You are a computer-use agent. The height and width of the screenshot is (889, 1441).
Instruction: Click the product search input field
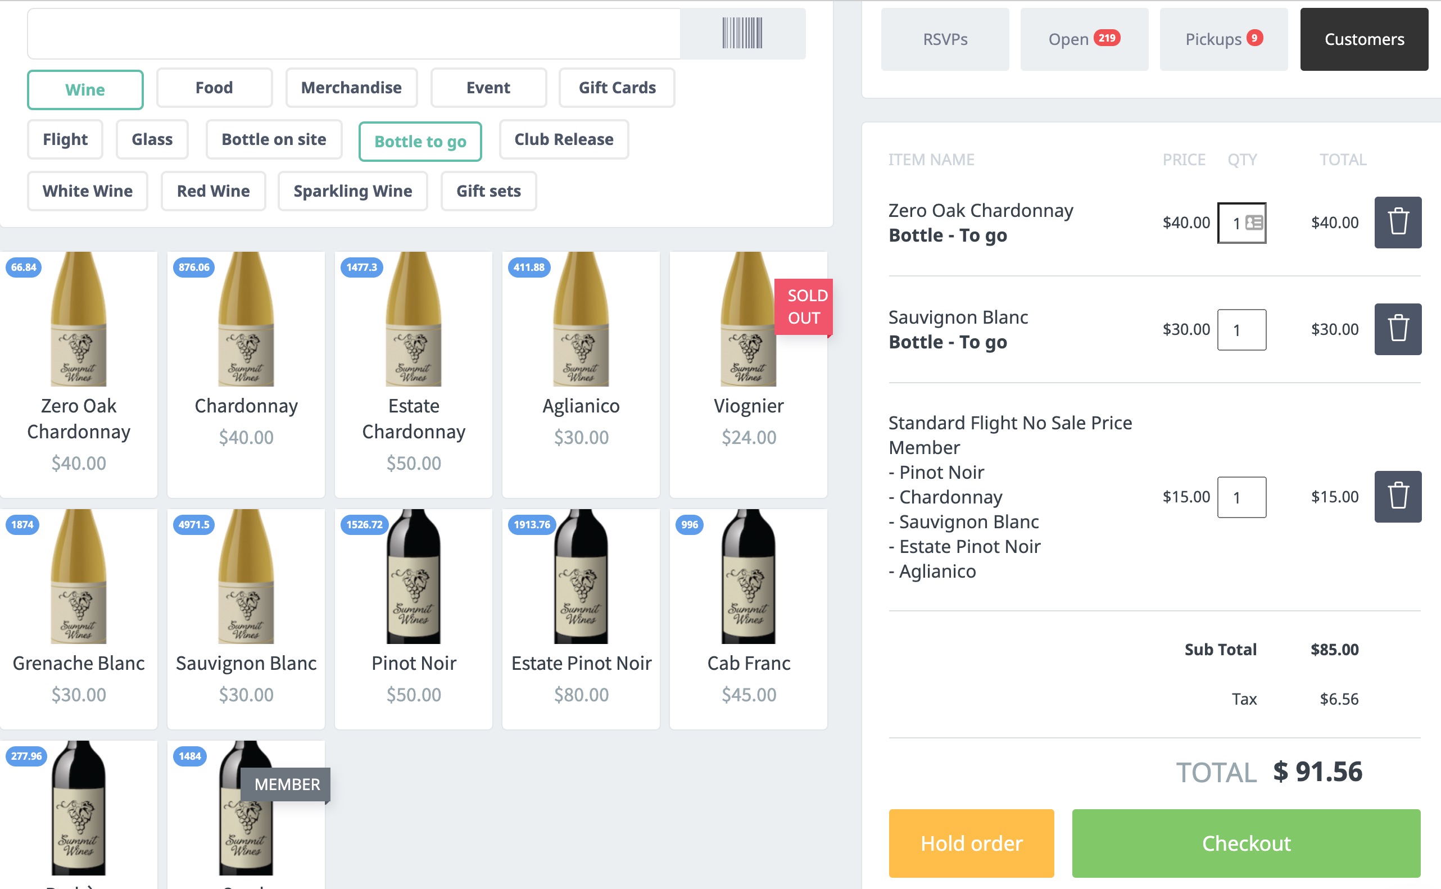(353, 34)
